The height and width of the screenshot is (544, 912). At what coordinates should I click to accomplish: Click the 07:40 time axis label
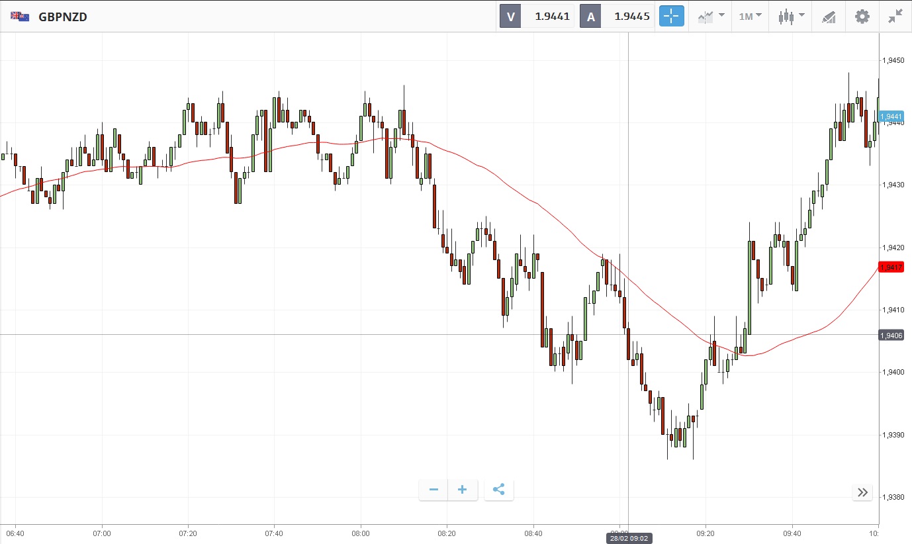274,533
